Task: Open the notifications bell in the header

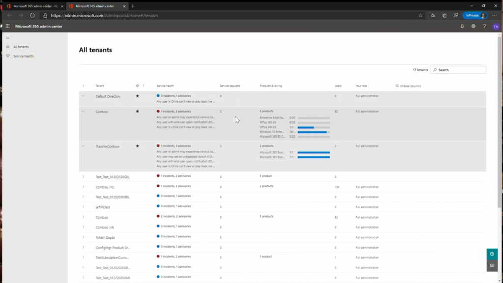Action: pos(462,27)
